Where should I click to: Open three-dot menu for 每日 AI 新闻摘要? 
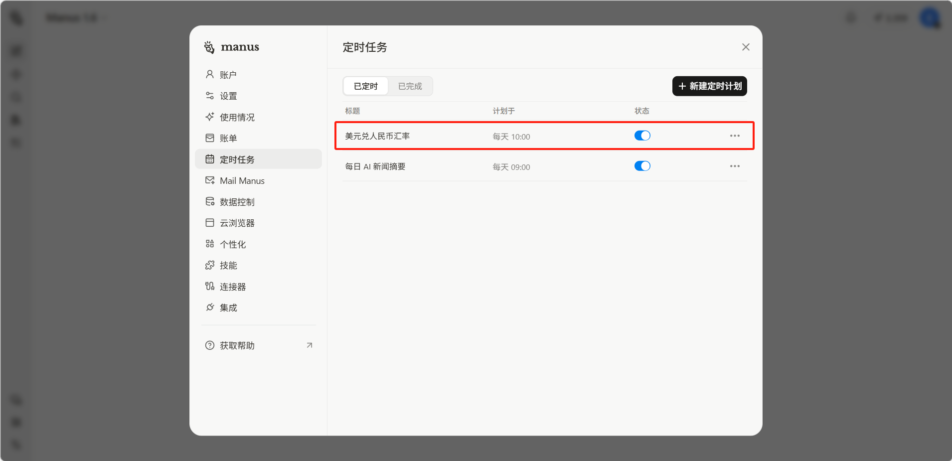pos(735,166)
